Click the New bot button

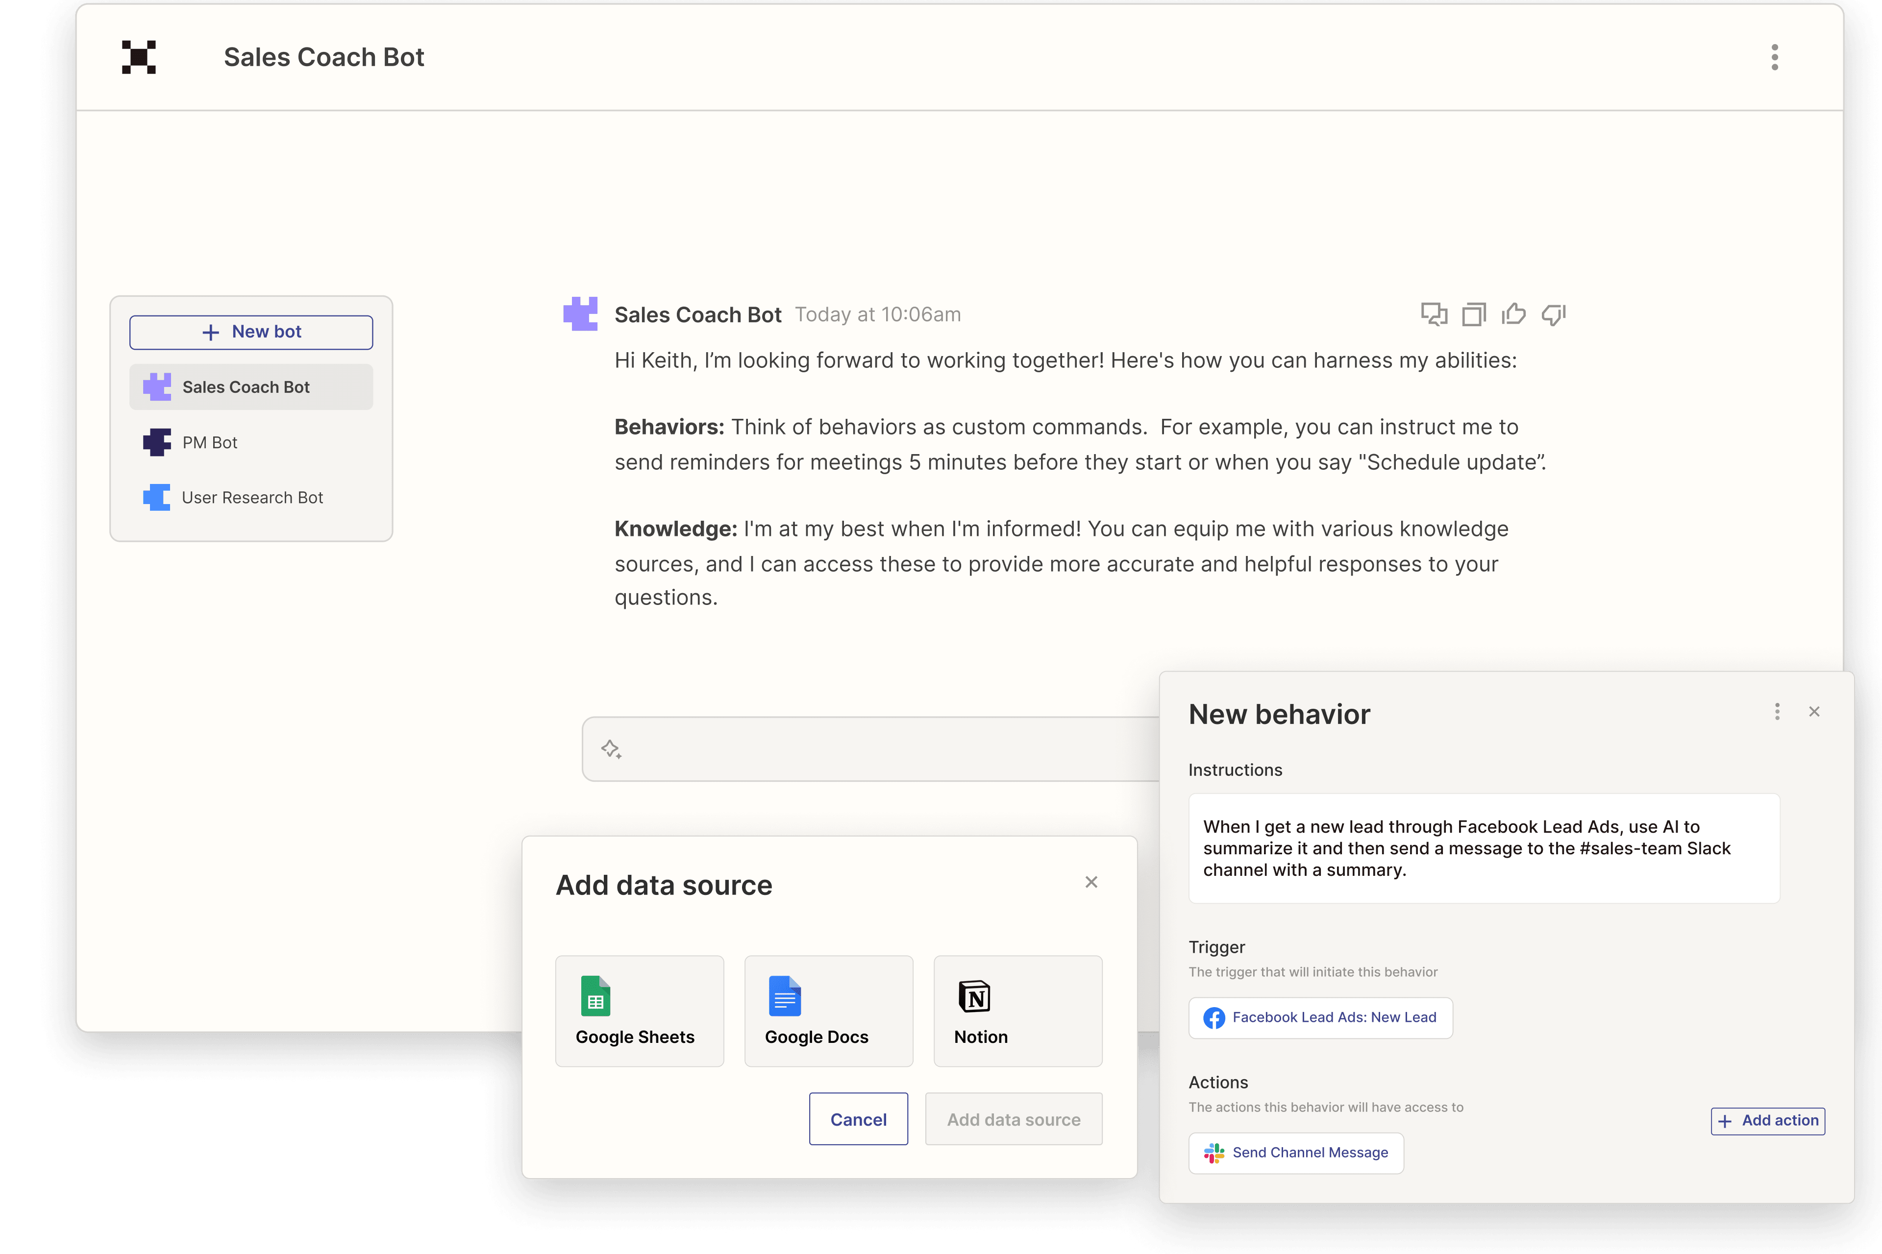point(251,332)
